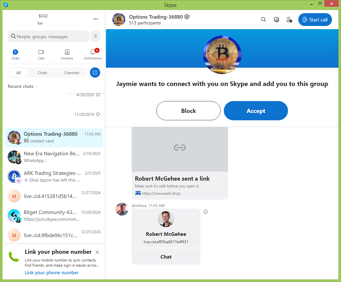Viewport: 341px width, 282px height.
Task: Click Robert McGehee's contact photo
Action: [166, 219]
